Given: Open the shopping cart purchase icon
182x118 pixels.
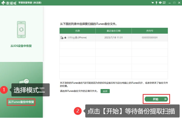Looking at the screenshot, I should pos(152,3).
